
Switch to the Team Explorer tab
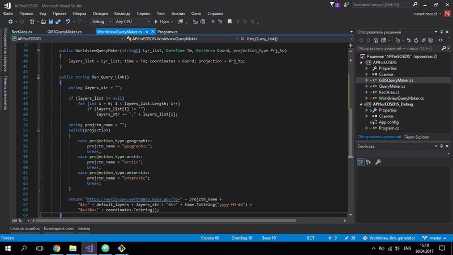pyautogui.click(x=417, y=137)
